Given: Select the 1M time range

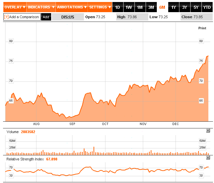Looking at the screenshot, I should [x=140, y=7].
